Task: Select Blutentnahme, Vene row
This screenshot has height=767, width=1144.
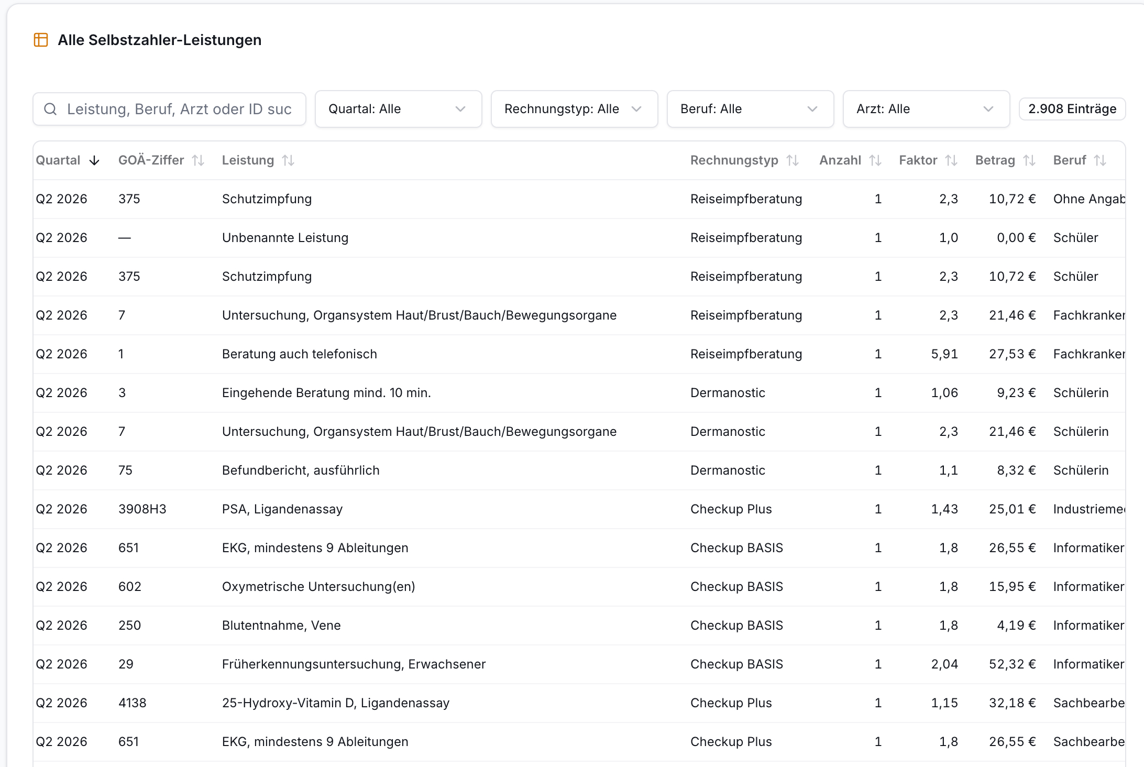Action: 579,626
